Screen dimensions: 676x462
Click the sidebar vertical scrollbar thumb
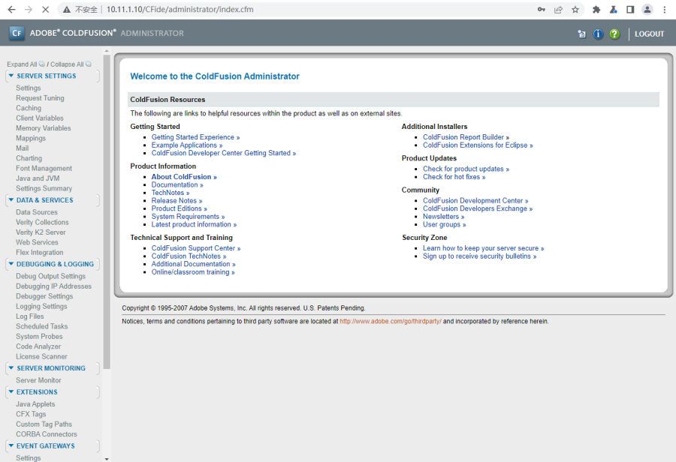pyautogui.click(x=107, y=211)
